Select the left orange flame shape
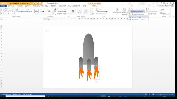The image size is (177, 99). pyautogui.click(x=81, y=74)
